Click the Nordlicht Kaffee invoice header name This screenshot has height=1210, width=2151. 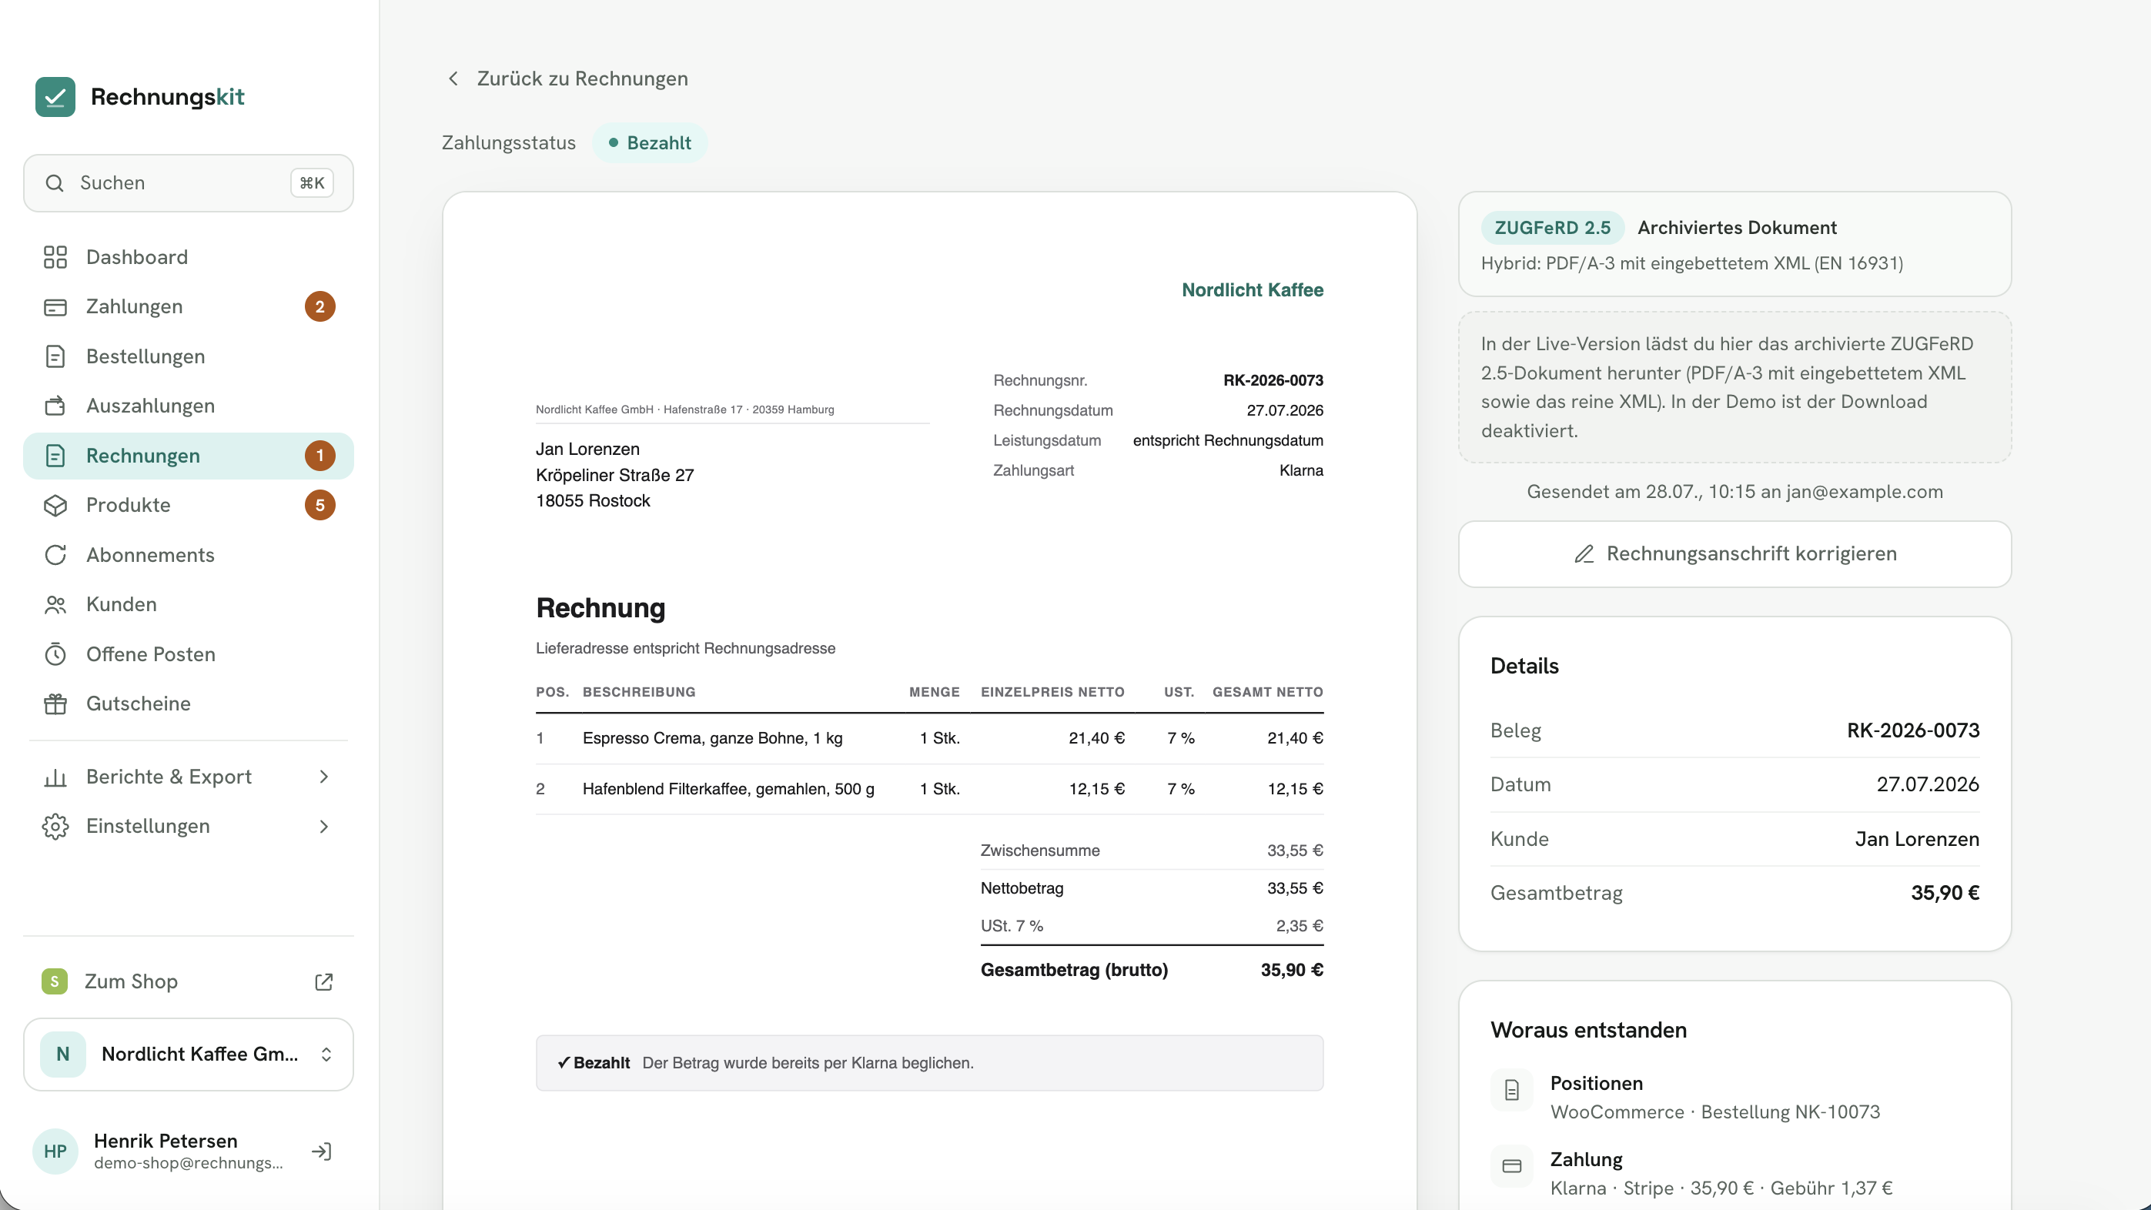tap(1253, 291)
